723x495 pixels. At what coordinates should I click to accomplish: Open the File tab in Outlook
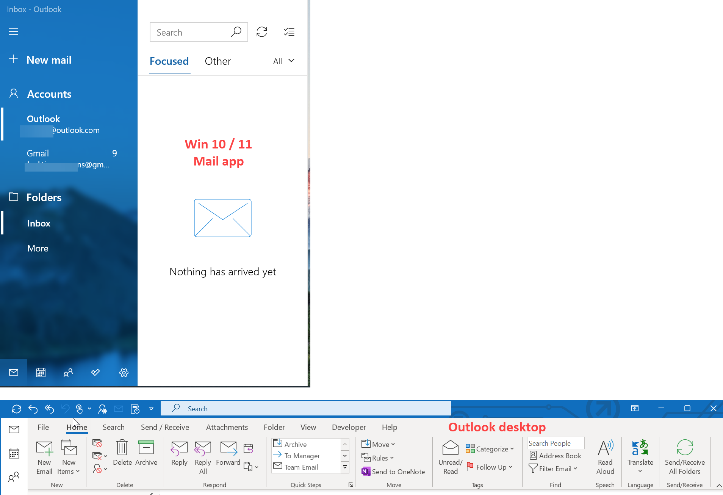[x=43, y=427]
